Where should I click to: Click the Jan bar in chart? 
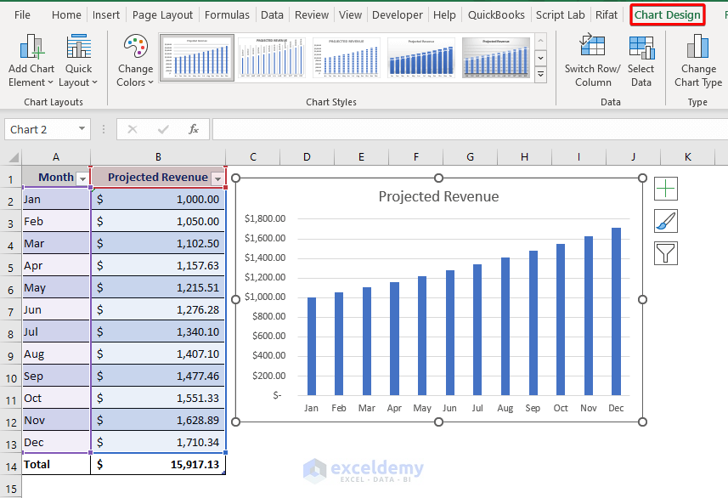[x=312, y=346]
